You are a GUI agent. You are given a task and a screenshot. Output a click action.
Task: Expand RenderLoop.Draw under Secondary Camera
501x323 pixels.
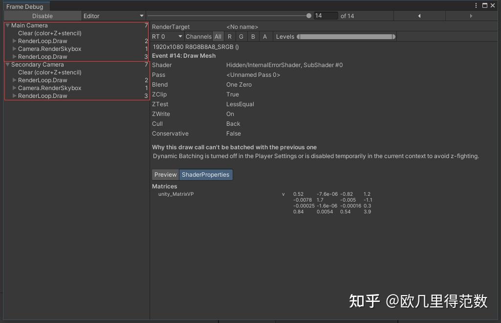pyautogui.click(x=14, y=80)
